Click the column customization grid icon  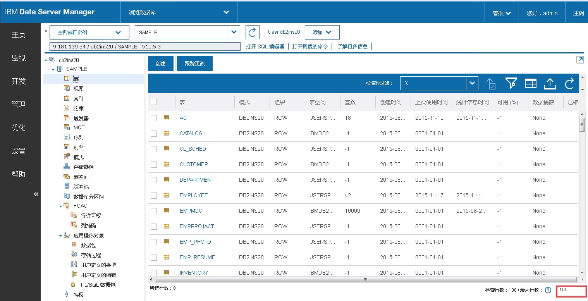[x=530, y=83]
